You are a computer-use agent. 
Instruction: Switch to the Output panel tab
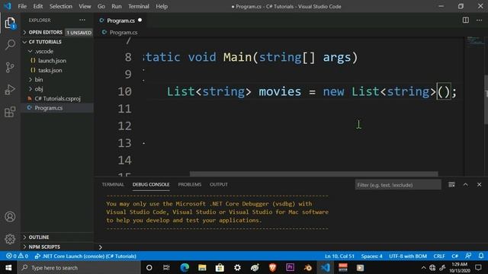coord(219,184)
